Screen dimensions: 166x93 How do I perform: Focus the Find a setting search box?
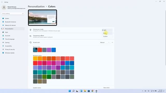click(x=13, y=13)
